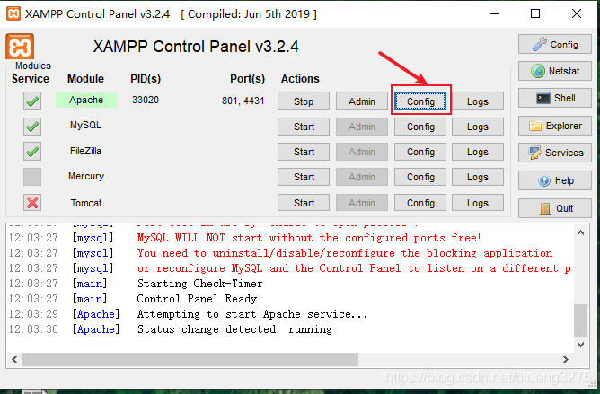Maximize the XAMPP window

coord(535,13)
